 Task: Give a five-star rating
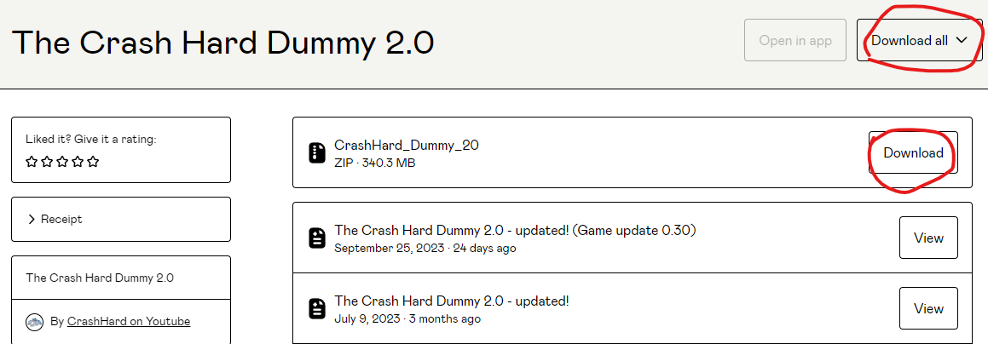pyautogui.click(x=93, y=161)
